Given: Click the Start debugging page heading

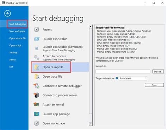Looking at the screenshot, I should 58,18.
